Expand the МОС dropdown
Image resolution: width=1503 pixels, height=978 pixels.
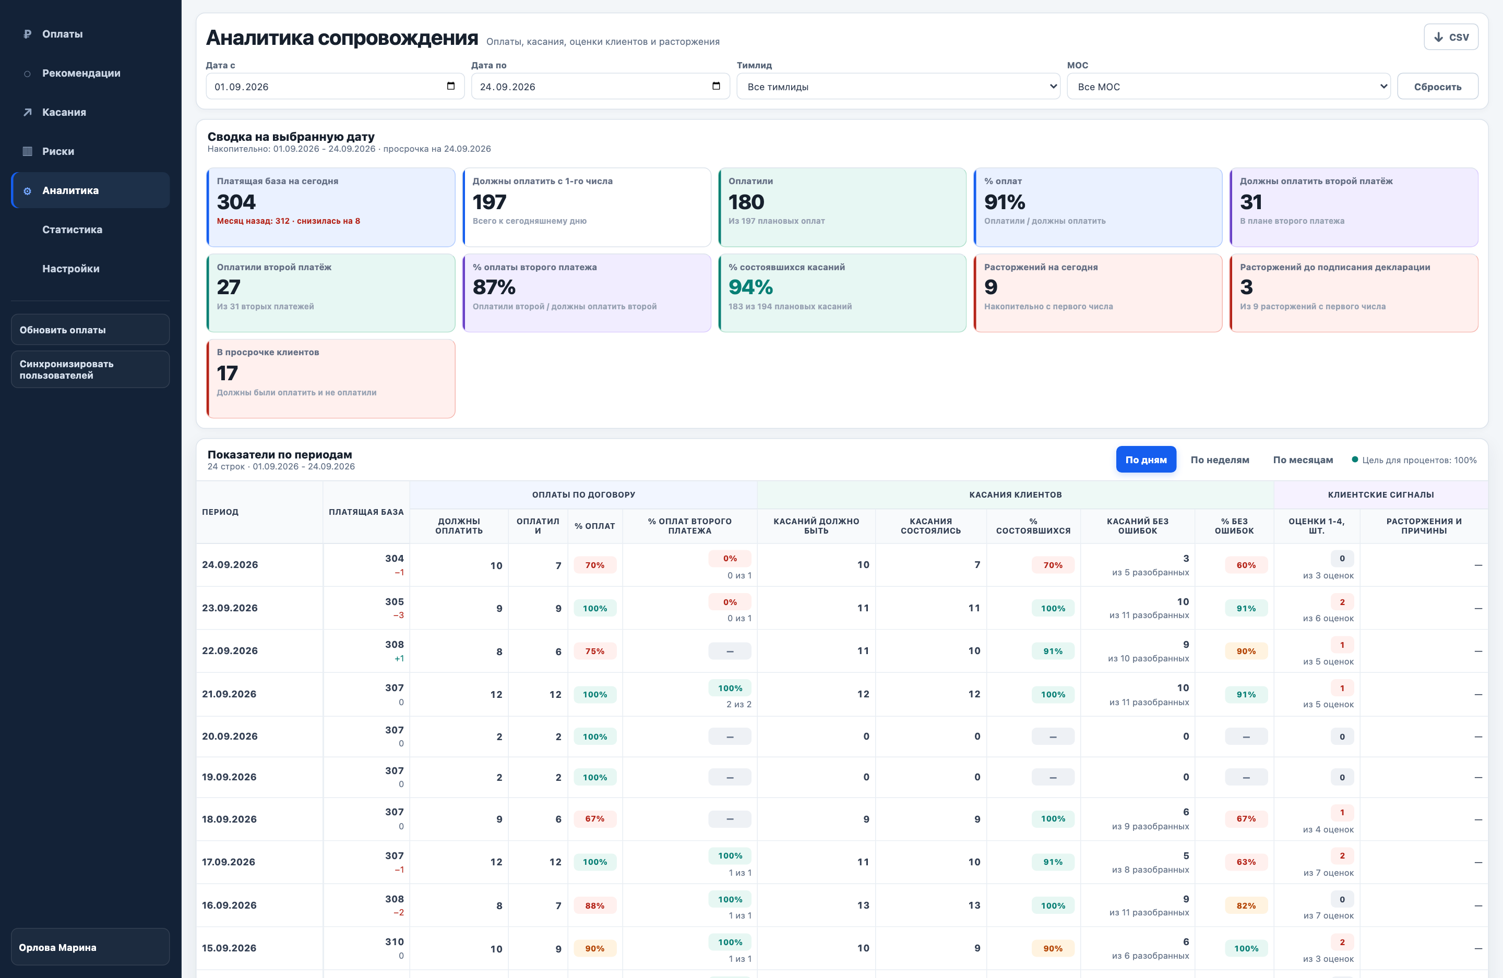tap(1228, 87)
